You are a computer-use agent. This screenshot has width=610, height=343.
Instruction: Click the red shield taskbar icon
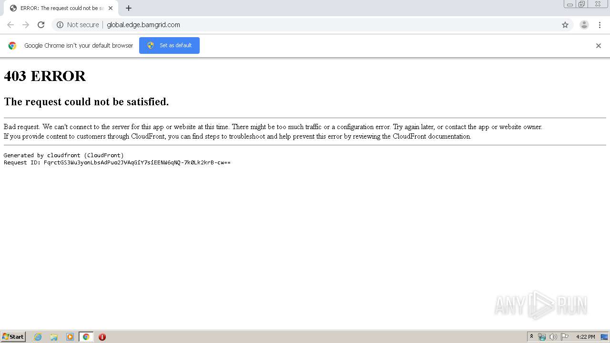(x=102, y=337)
